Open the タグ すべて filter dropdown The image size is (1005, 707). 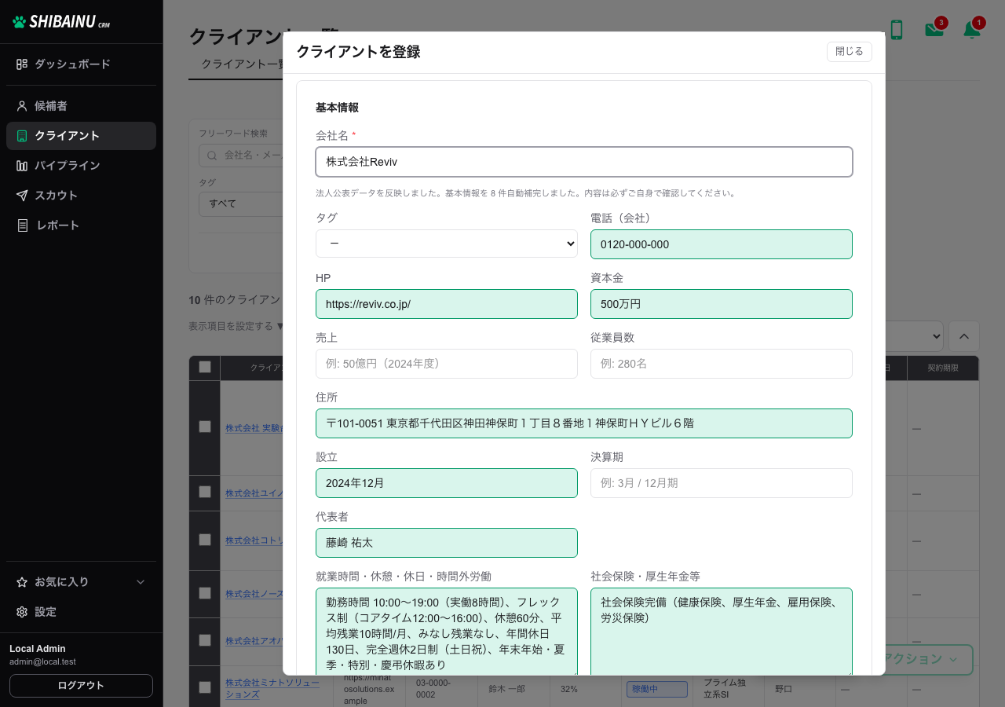tap(240, 203)
